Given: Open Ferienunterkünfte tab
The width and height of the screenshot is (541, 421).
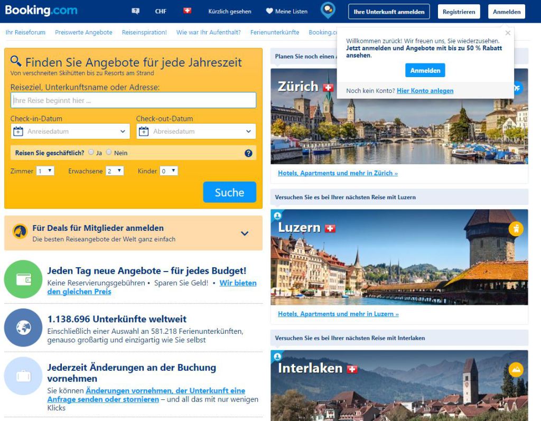Looking at the screenshot, I should (x=275, y=32).
